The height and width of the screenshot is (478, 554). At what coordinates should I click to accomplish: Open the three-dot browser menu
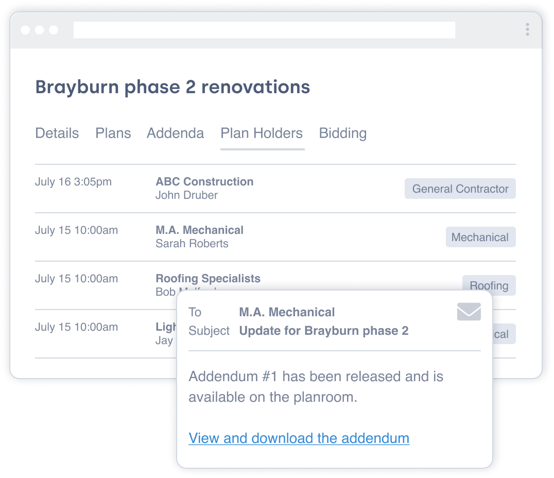pyautogui.click(x=527, y=29)
